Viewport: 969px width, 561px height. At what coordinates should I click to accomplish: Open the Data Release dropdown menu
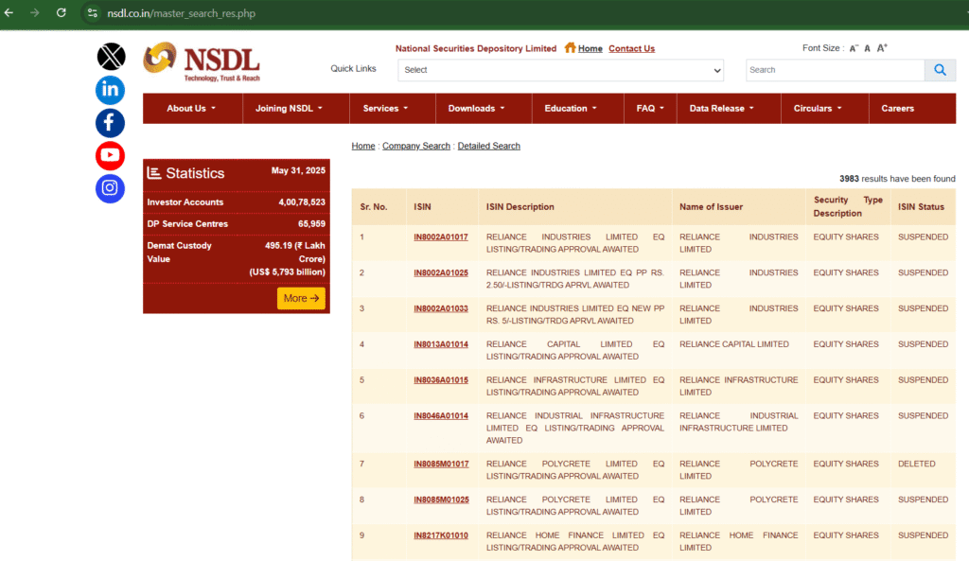(722, 108)
